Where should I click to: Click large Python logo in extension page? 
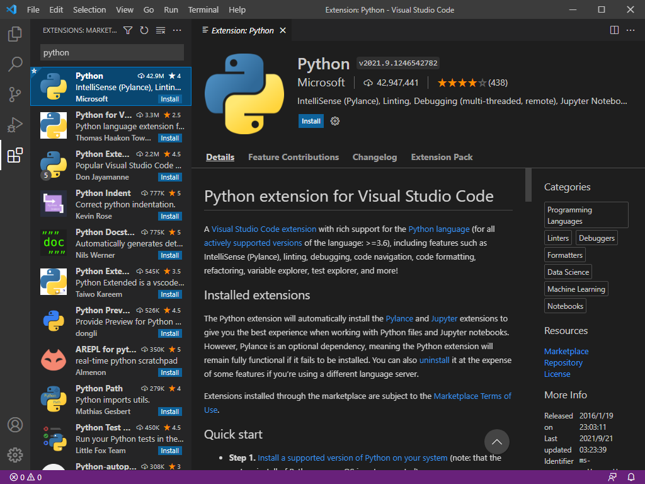[244, 94]
